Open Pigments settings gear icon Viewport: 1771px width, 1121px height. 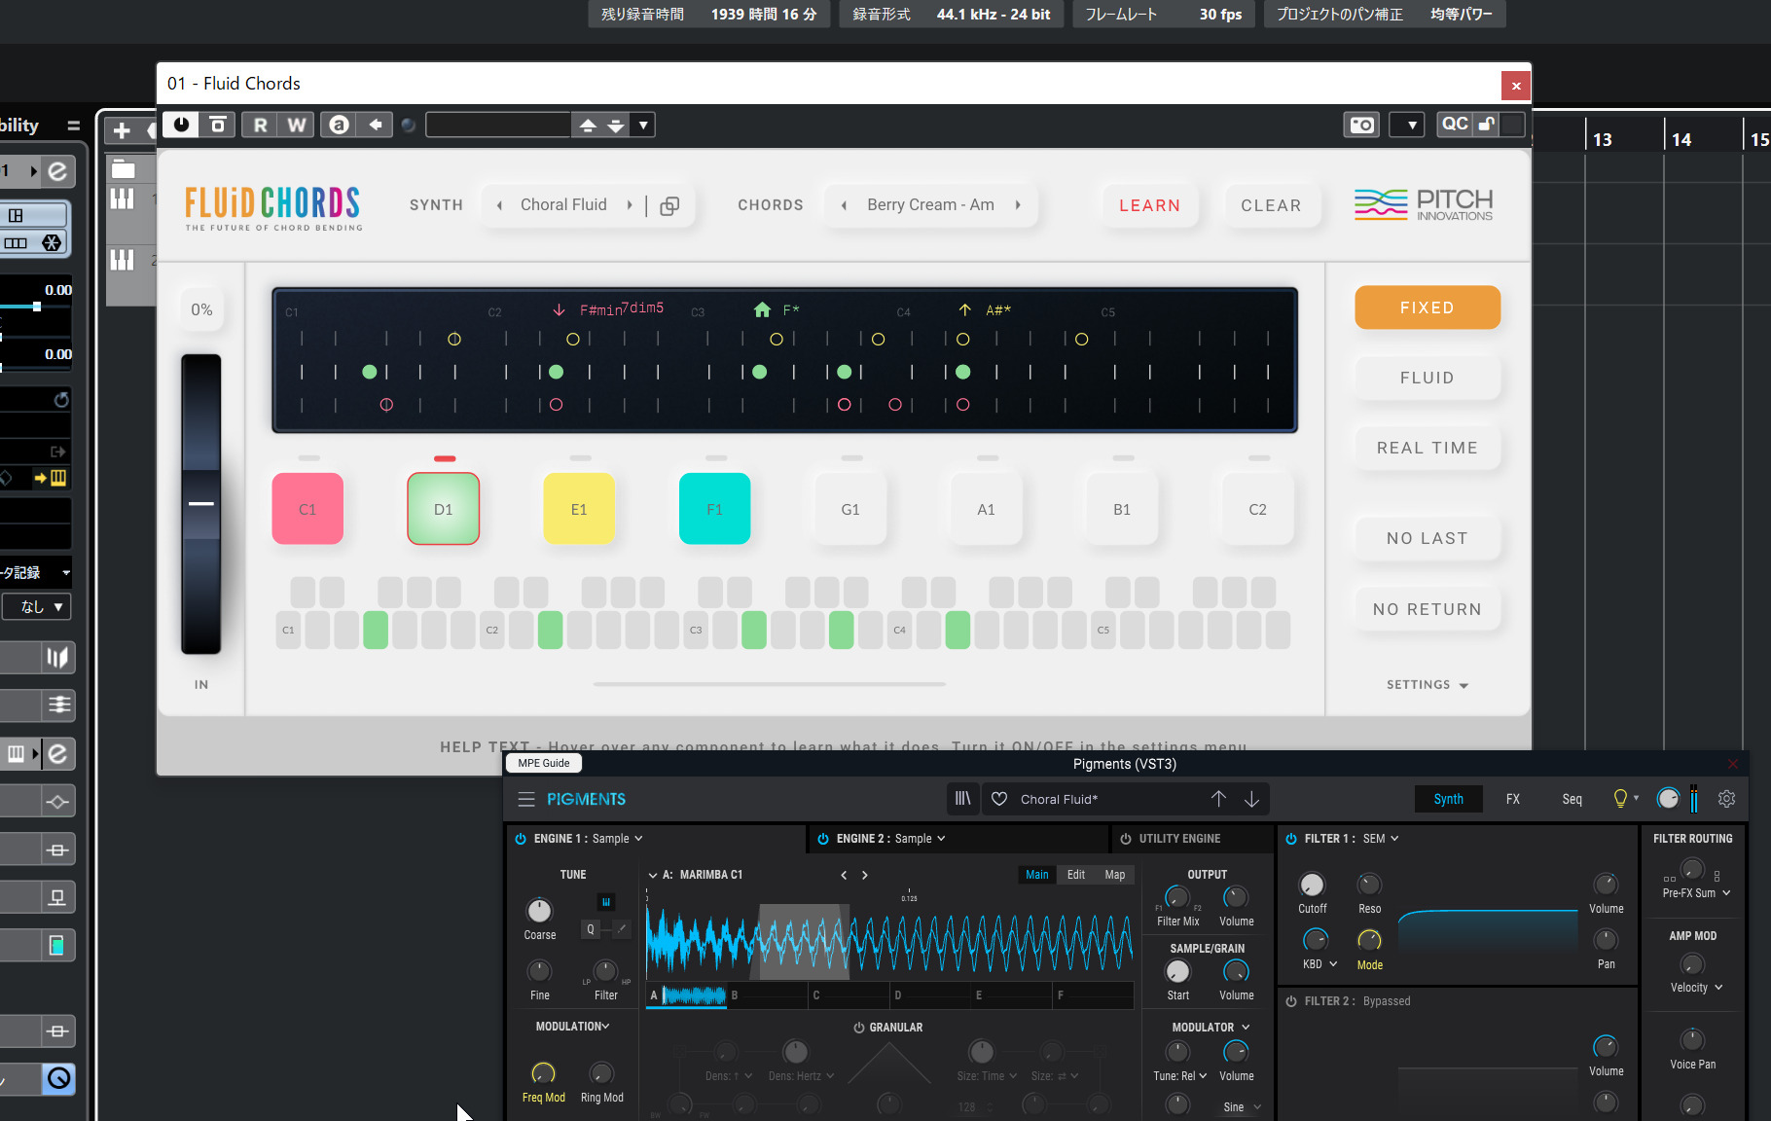pos(1726,799)
